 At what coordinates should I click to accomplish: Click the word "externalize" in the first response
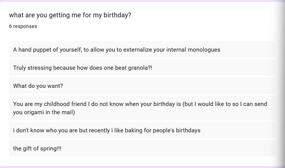coord(137,50)
